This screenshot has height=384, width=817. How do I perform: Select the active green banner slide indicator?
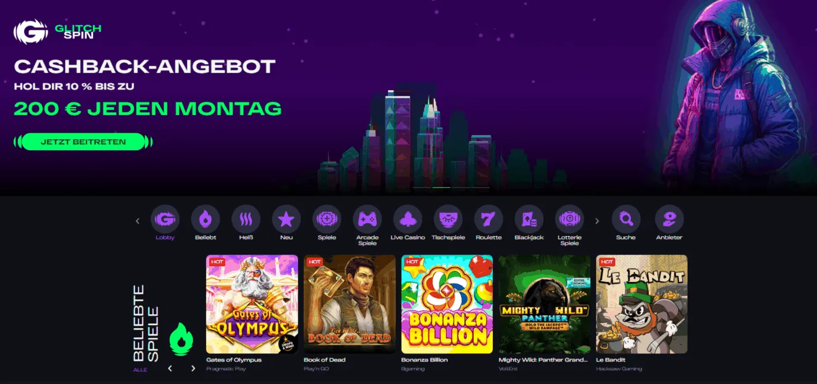pos(441,187)
